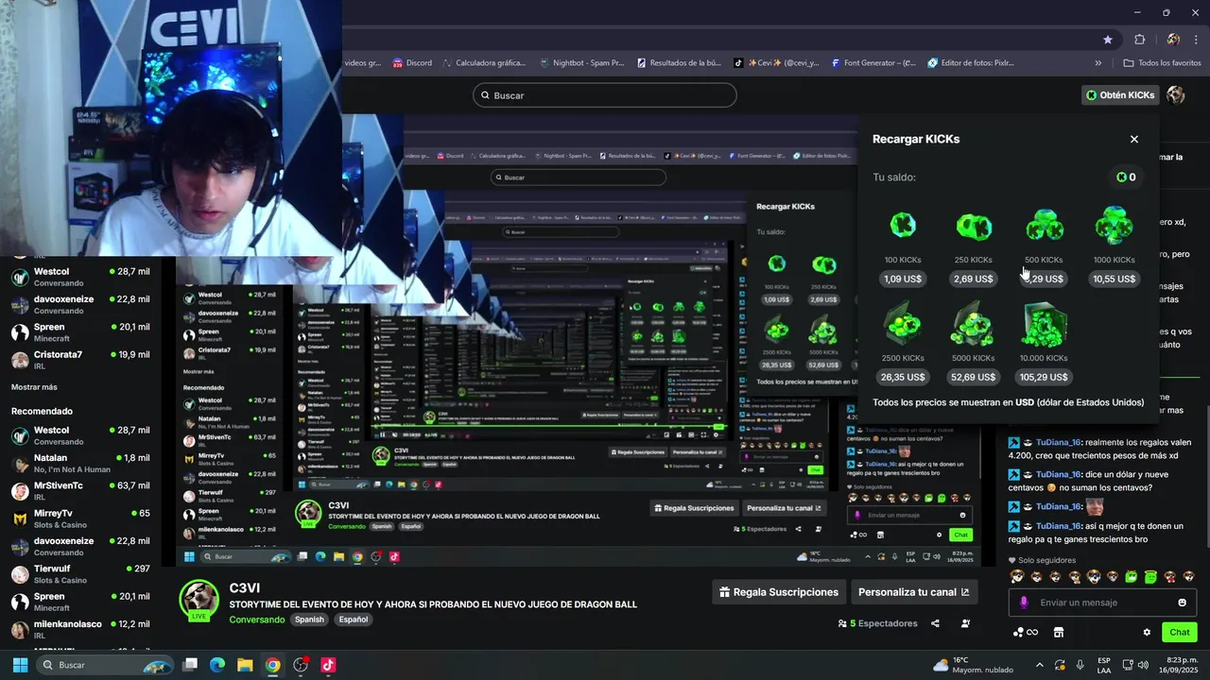The image size is (1210, 680).
Task: Select the 500 KICKs gem icon
Action: point(1044,227)
